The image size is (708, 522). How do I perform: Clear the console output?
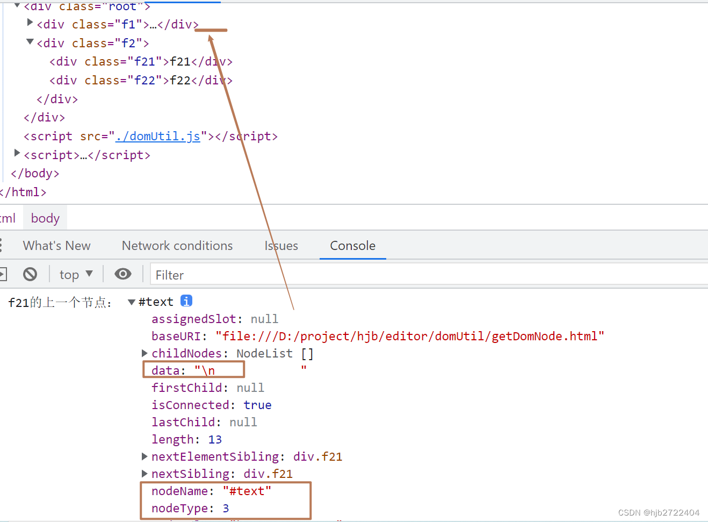point(30,274)
